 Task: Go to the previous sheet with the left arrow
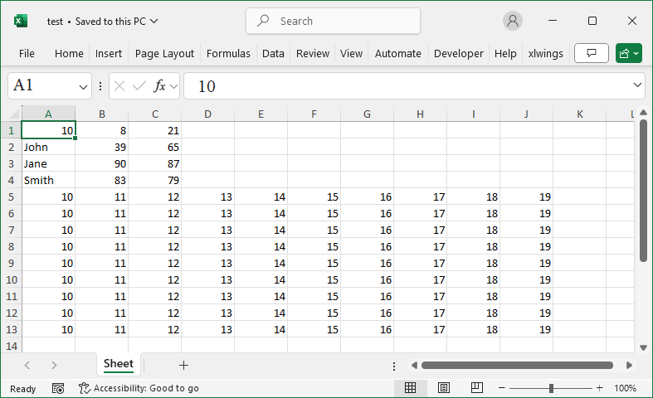point(27,365)
